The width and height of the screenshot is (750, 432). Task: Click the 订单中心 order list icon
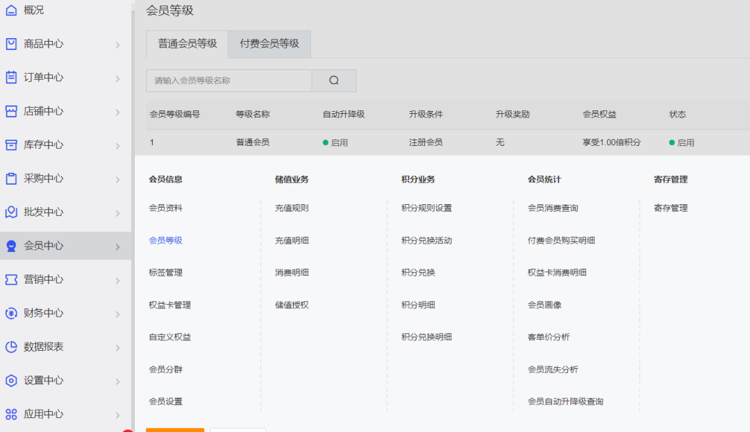tap(11, 77)
